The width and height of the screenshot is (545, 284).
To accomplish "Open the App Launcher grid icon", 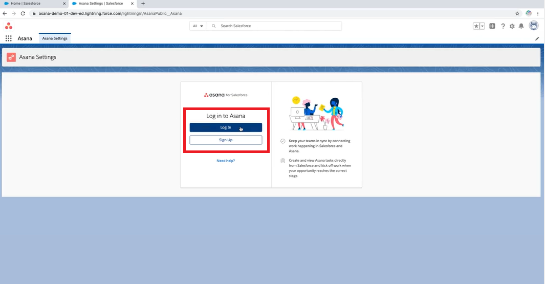I will (8, 38).
